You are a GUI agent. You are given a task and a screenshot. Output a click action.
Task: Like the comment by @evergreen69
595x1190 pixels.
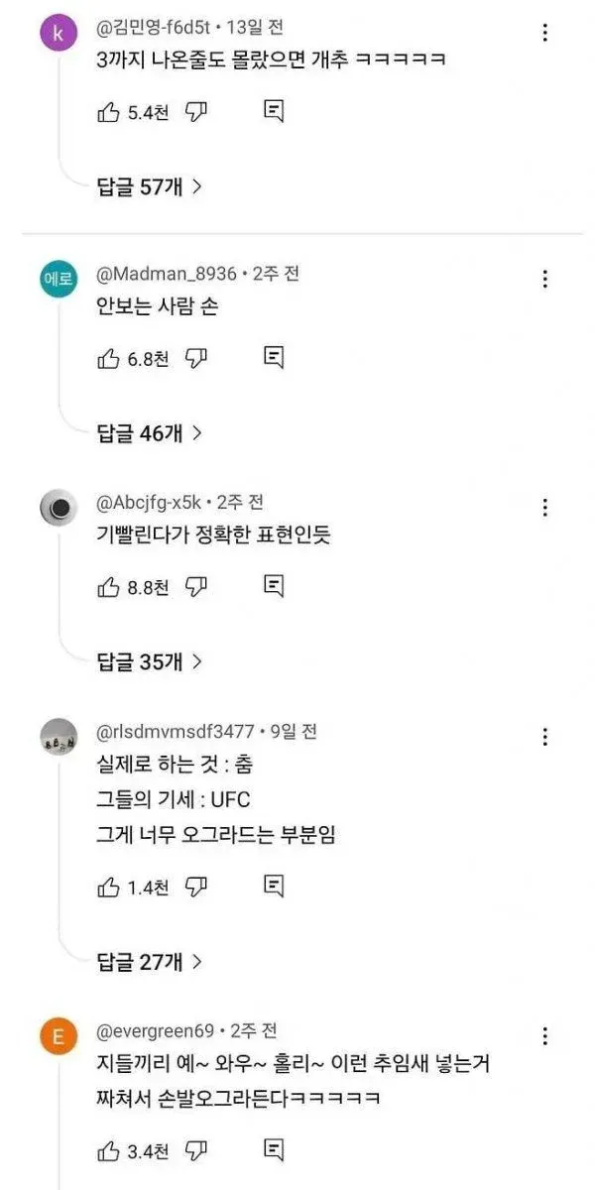click(107, 1151)
